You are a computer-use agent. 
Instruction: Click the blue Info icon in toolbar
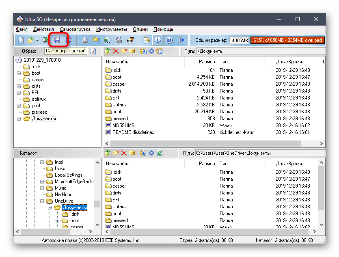click(158, 40)
